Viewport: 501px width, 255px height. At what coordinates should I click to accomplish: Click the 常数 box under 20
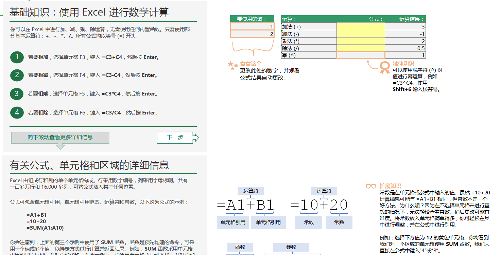click(339, 222)
